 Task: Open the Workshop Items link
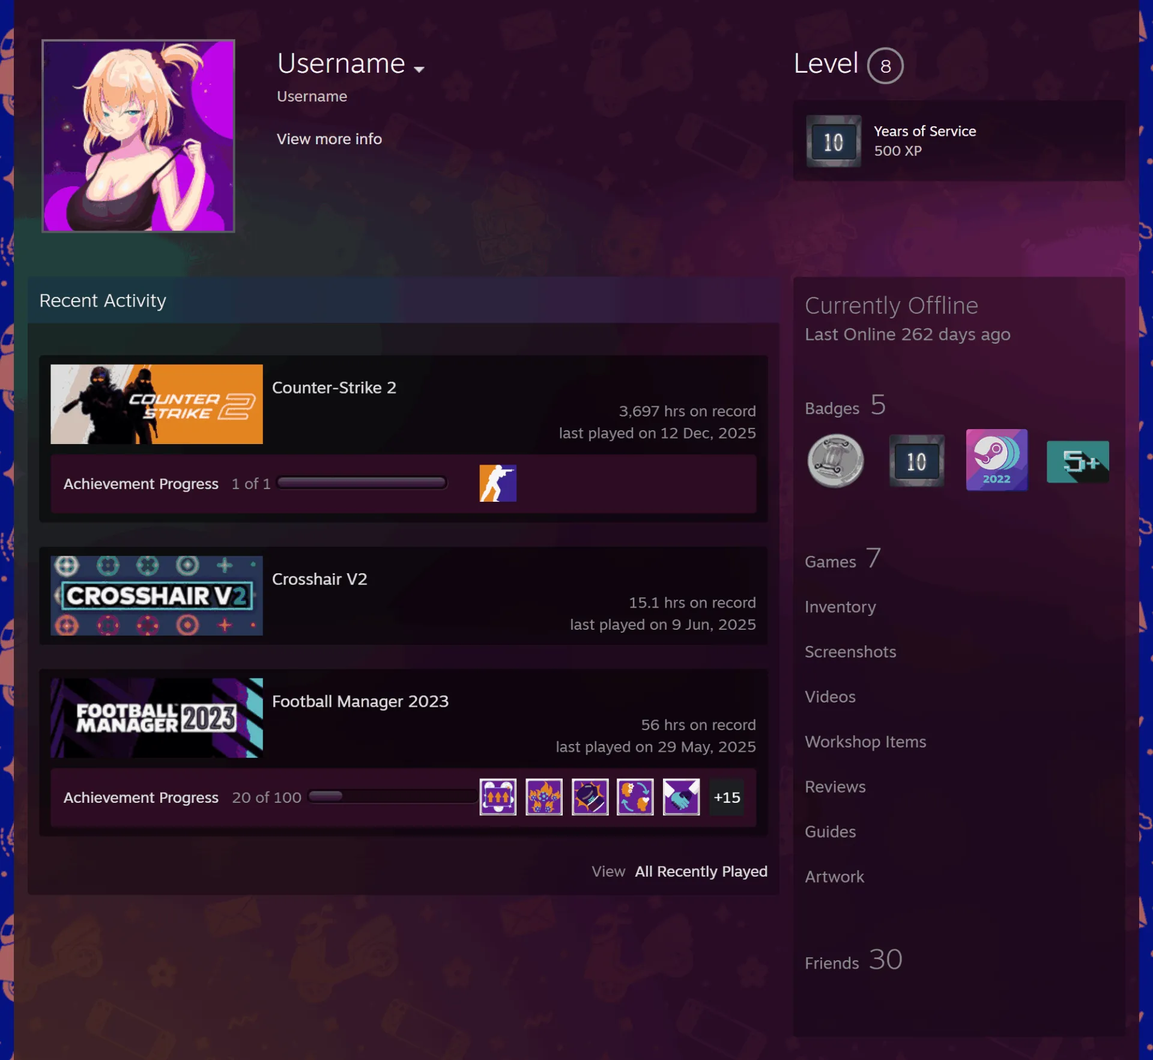coord(865,742)
